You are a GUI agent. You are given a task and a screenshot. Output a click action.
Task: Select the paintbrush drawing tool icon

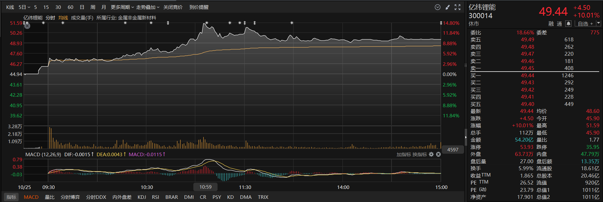[447, 7]
